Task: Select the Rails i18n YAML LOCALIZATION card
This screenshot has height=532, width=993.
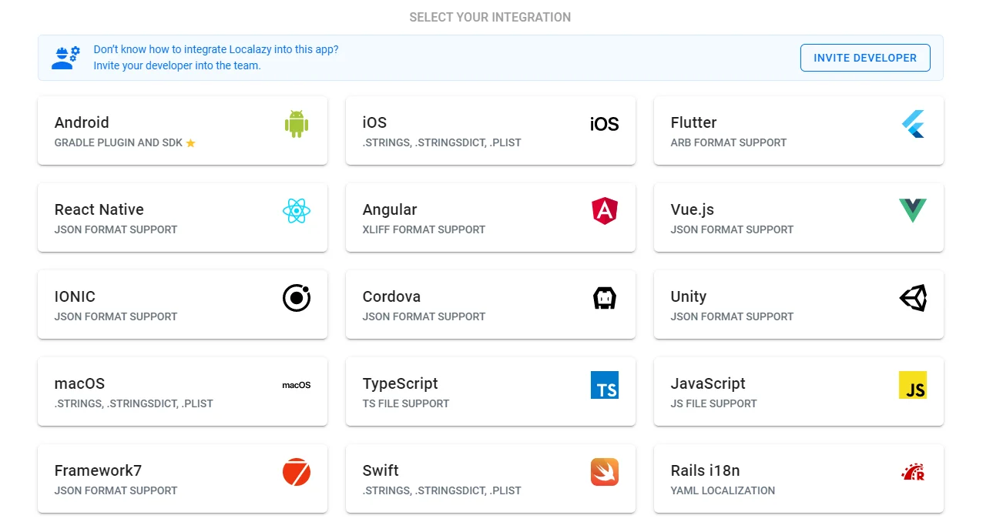Action: pyautogui.click(x=798, y=478)
